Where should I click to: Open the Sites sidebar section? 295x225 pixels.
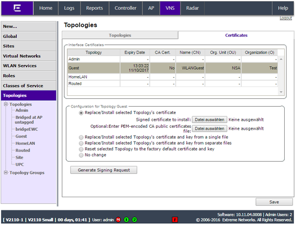(x=28, y=46)
